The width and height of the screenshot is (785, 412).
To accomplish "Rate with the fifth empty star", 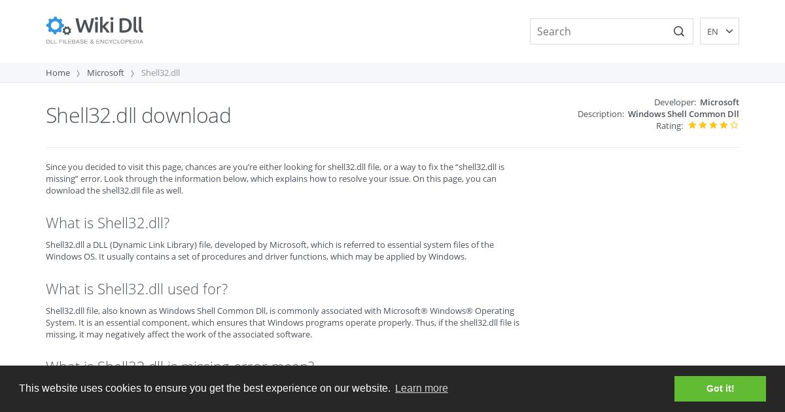I will (x=734, y=125).
